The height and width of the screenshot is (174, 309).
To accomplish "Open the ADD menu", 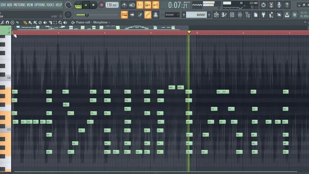I will point(10,5).
